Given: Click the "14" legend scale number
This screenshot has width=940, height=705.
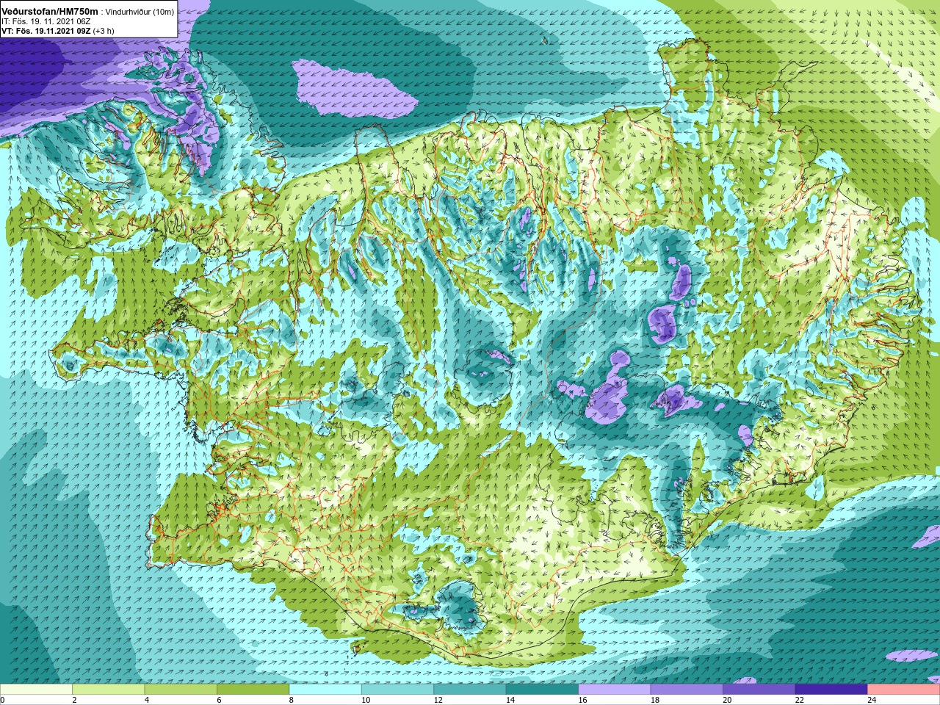Looking at the screenshot, I should point(510,700).
